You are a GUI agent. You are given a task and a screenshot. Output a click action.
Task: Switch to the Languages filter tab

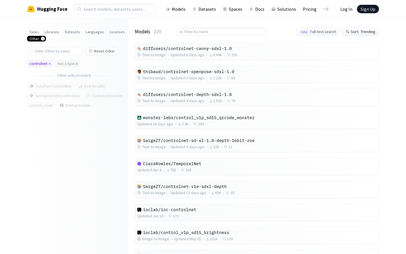[x=95, y=32]
